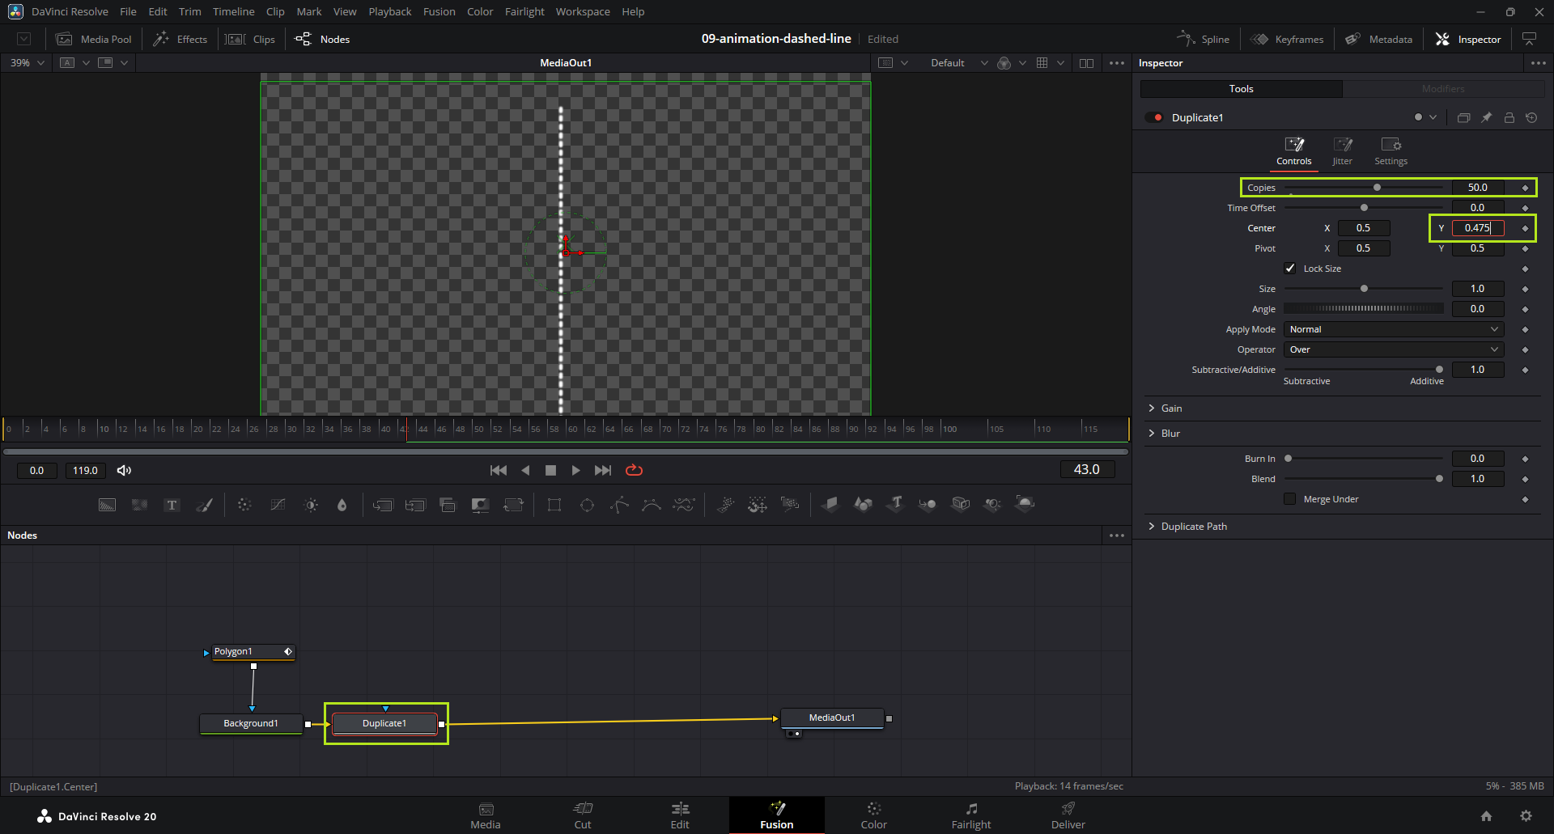This screenshot has height=834, width=1554.
Task: Select the Text+ tool in toolbar
Action: [x=172, y=505]
